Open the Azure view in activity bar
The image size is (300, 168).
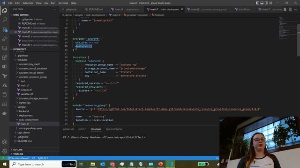click(5, 85)
